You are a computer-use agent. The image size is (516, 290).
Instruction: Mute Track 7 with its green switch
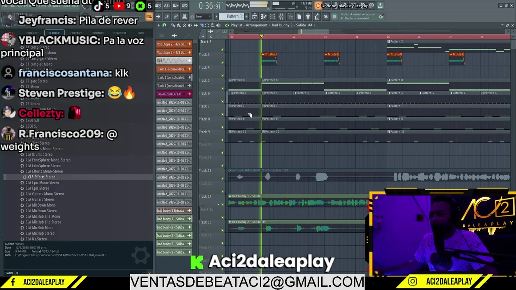pos(223,114)
